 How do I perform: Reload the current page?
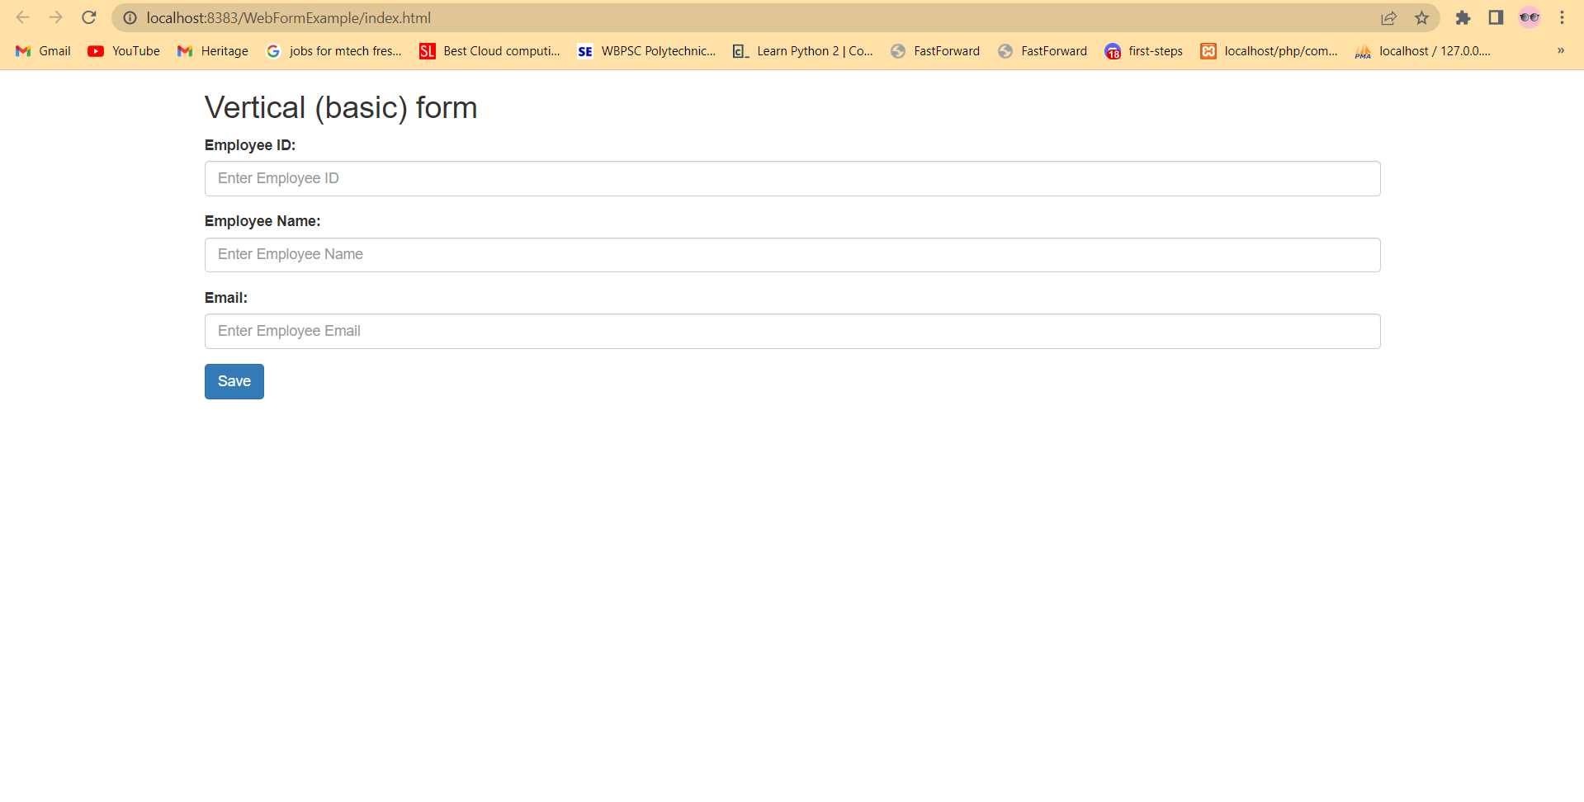point(88,17)
